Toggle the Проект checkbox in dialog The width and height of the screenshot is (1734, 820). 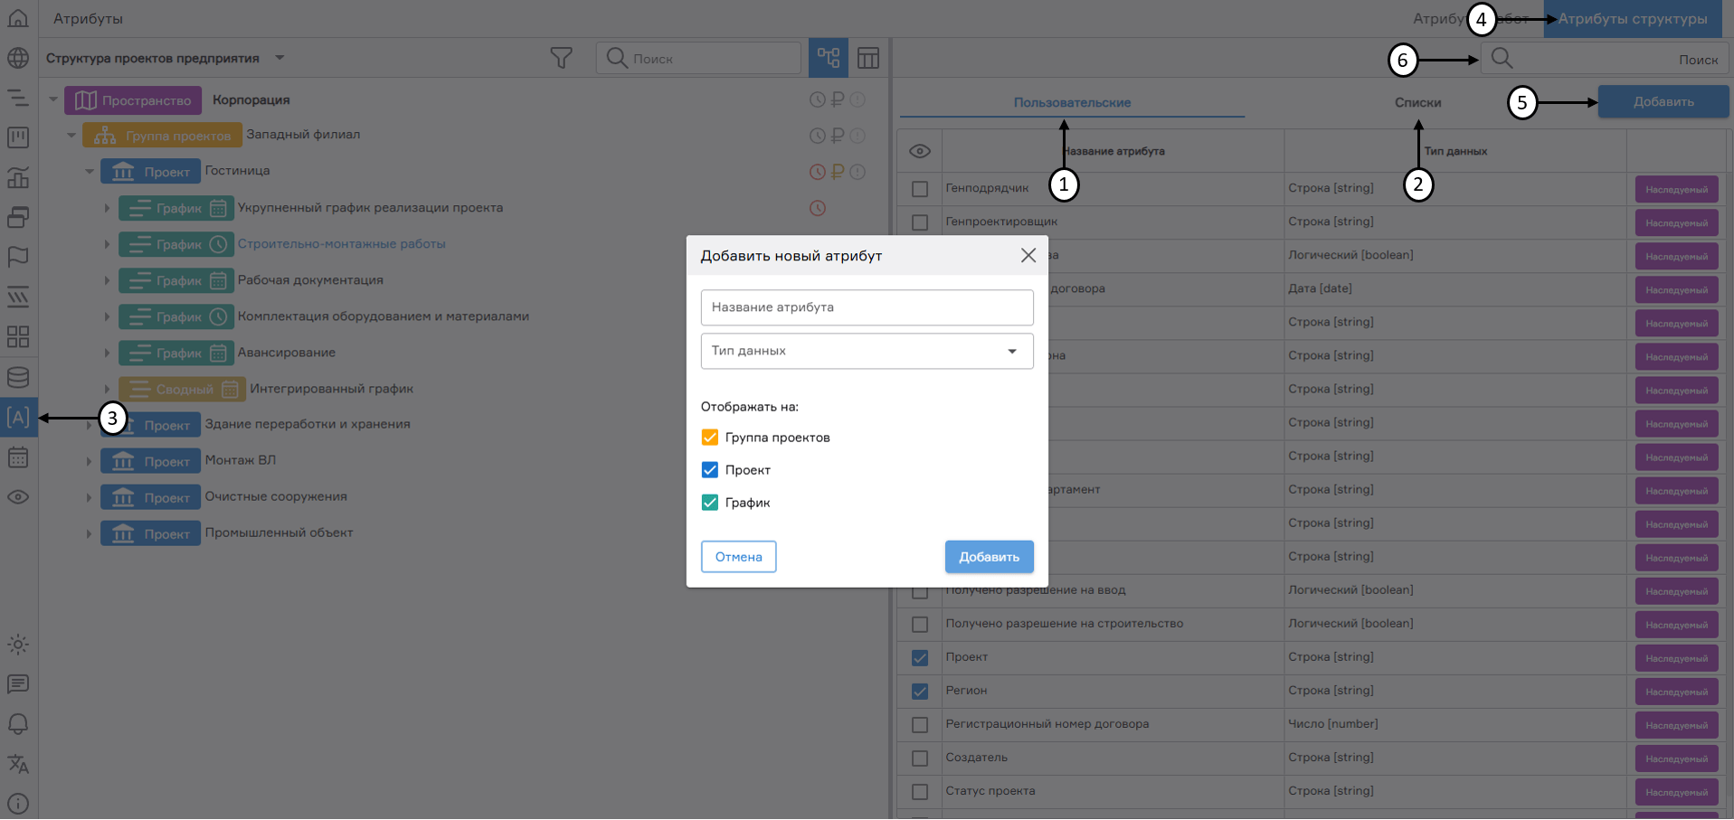click(x=710, y=470)
